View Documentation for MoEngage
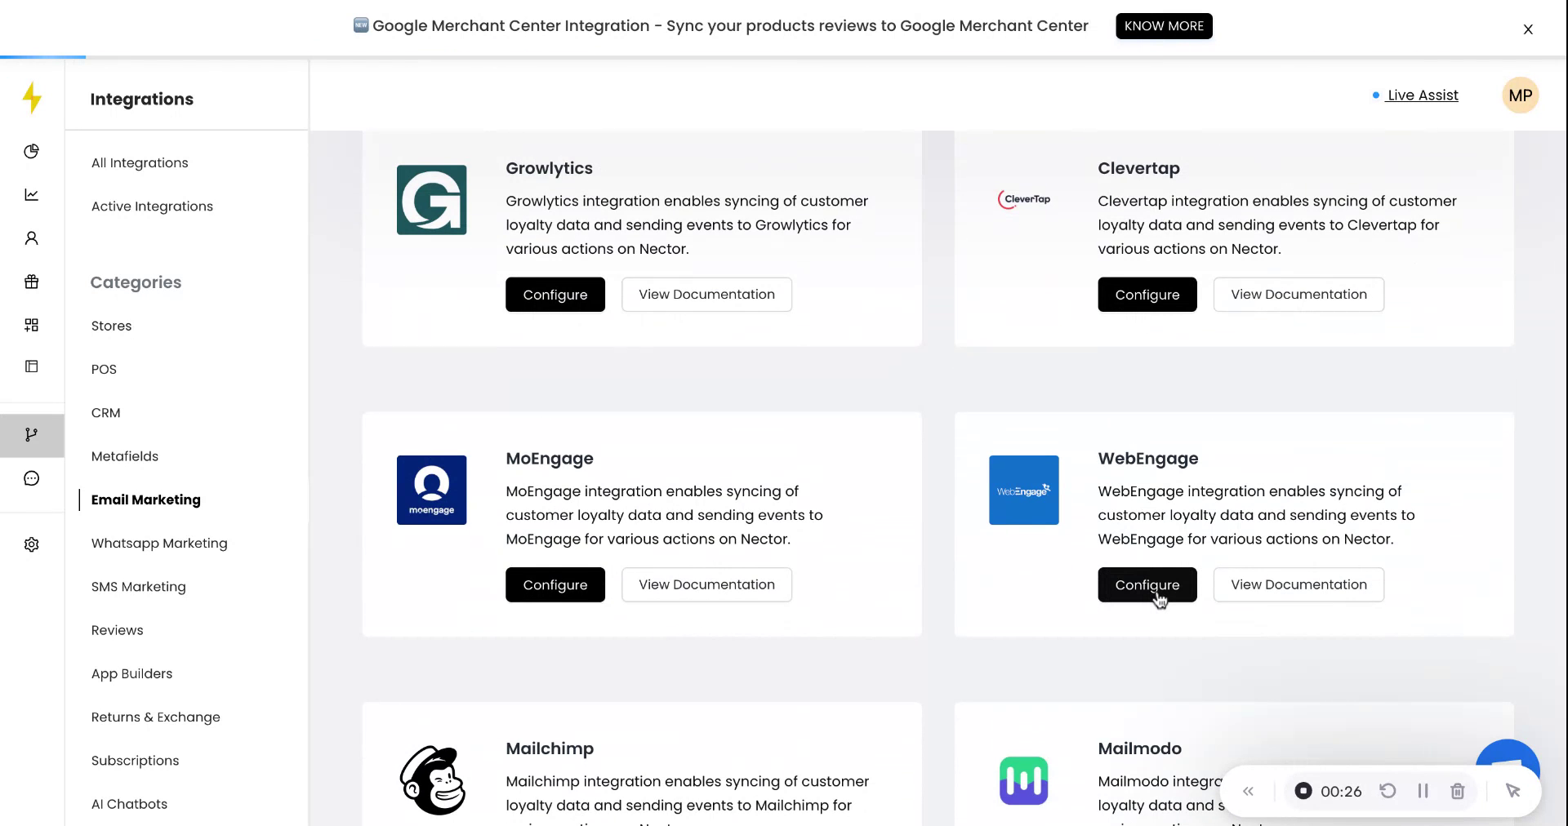 (x=706, y=584)
